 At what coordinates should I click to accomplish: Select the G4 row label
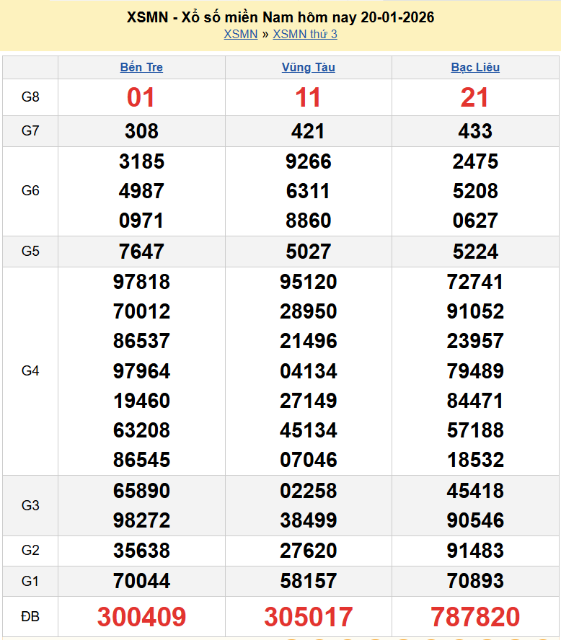point(30,370)
